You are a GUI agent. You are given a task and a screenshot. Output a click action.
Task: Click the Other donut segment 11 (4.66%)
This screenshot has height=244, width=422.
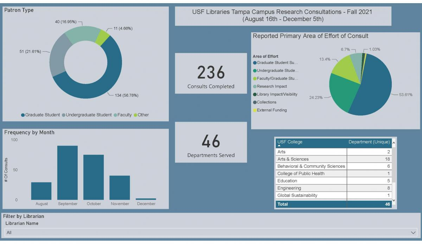[x=103, y=38]
